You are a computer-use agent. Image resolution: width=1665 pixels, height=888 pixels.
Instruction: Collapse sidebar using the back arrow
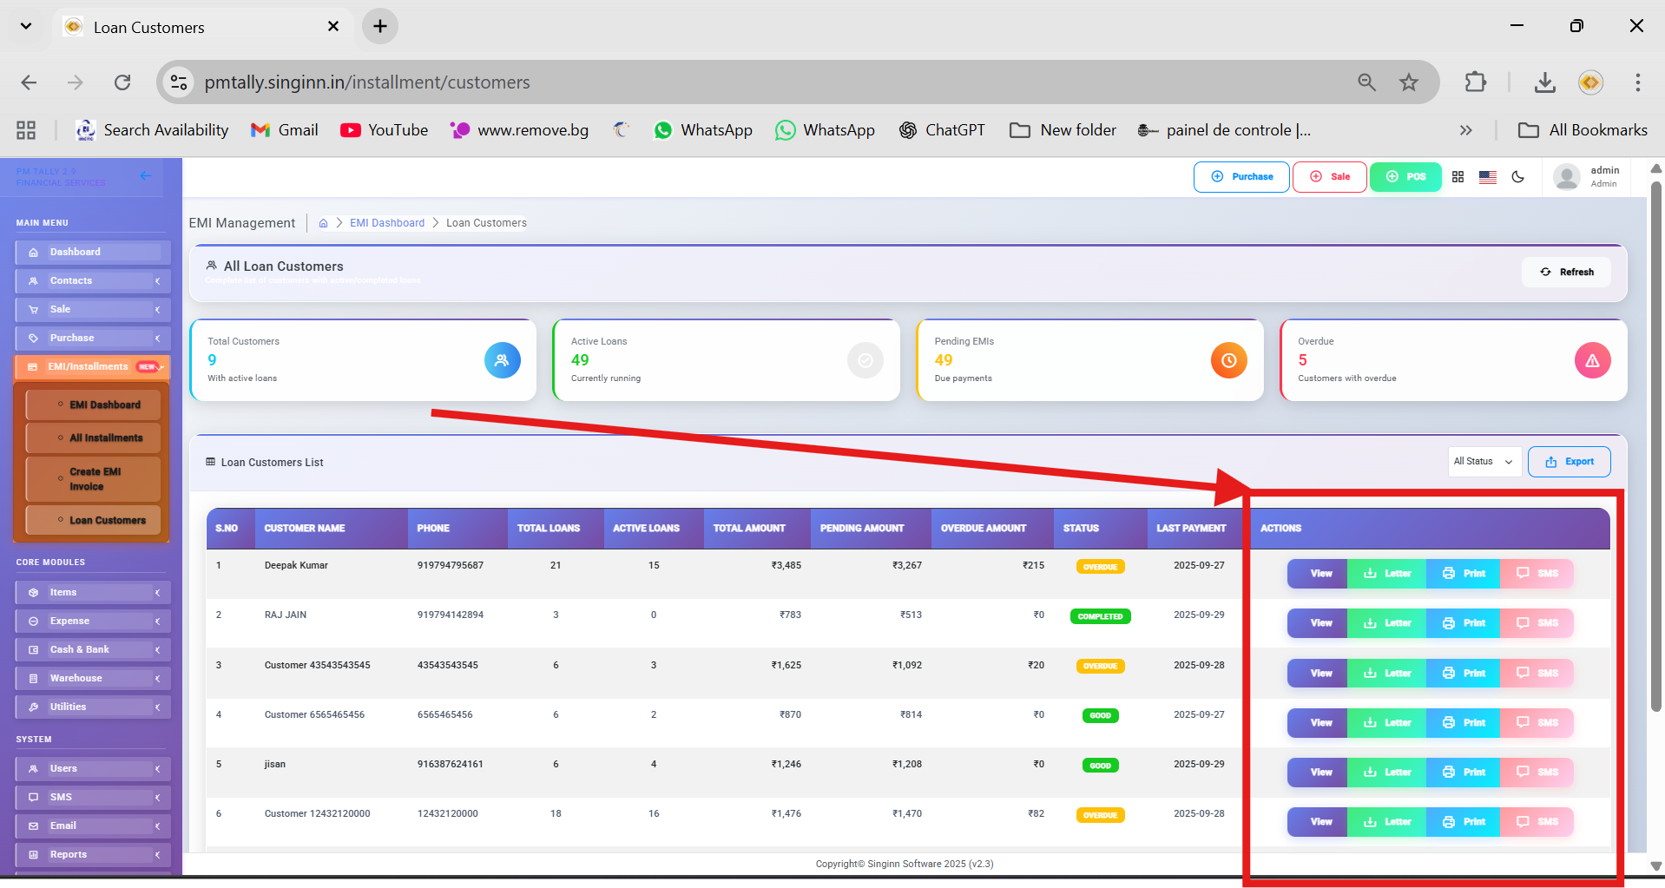[146, 176]
